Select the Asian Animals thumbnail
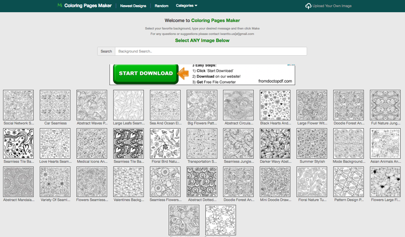The image size is (405, 237). coord(385,143)
